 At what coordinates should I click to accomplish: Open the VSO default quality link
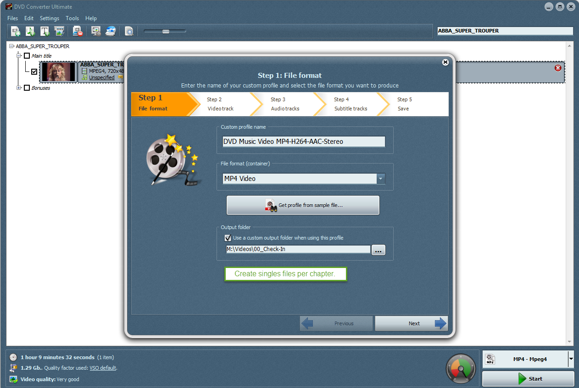click(x=103, y=368)
